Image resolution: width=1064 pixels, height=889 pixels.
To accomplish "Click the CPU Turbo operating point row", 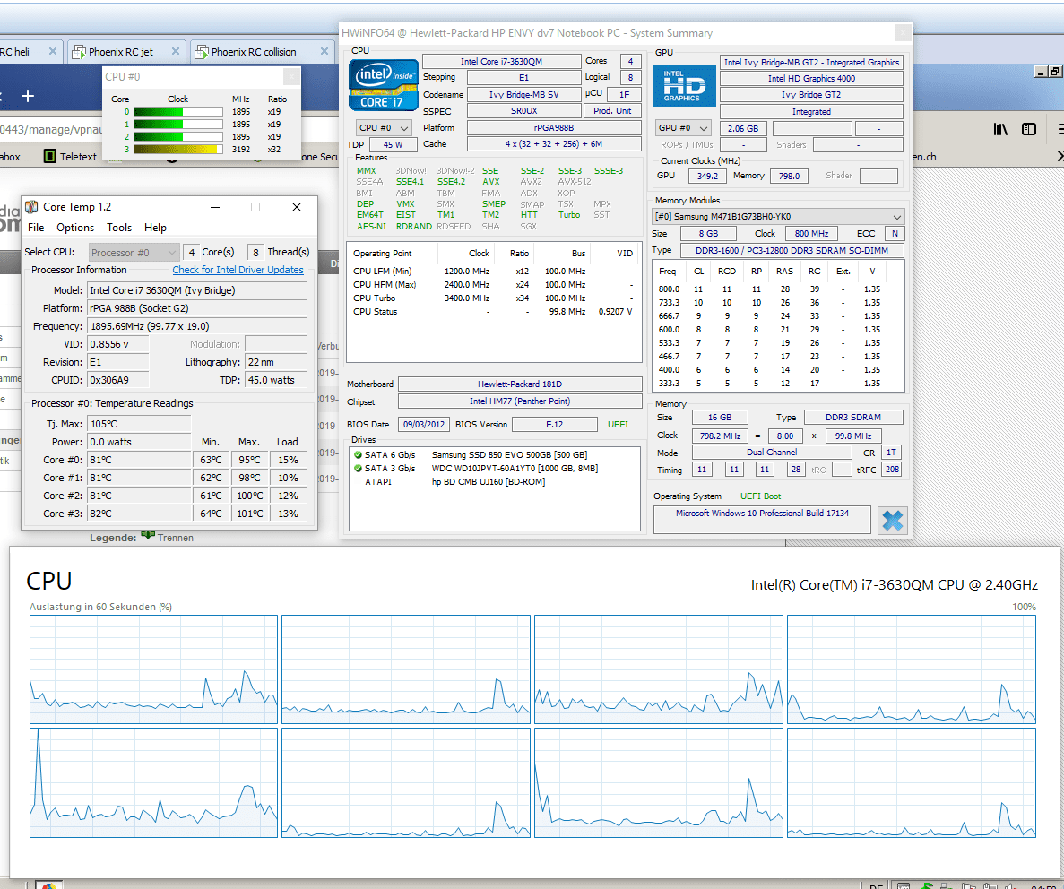I will 494,298.
